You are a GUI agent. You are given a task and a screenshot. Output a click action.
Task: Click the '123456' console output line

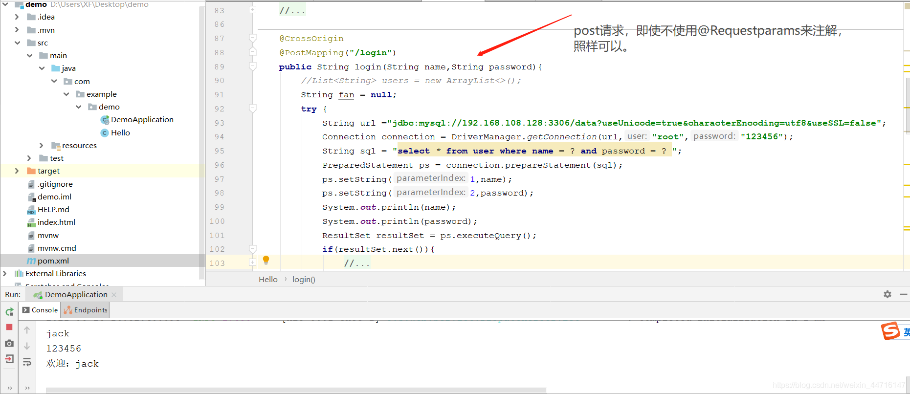(64, 349)
